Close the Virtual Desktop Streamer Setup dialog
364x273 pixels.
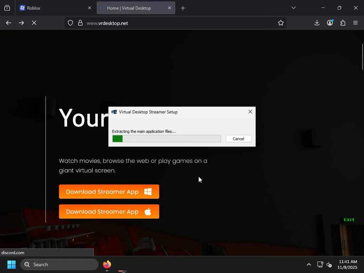tap(250, 112)
